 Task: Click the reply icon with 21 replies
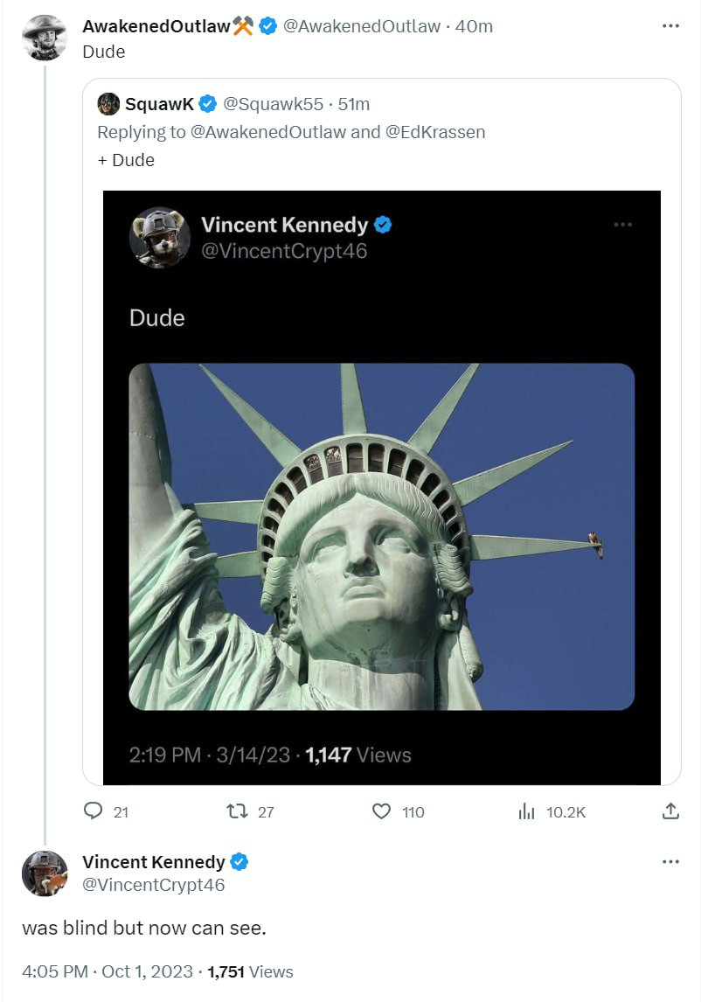[x=94, y=811]
